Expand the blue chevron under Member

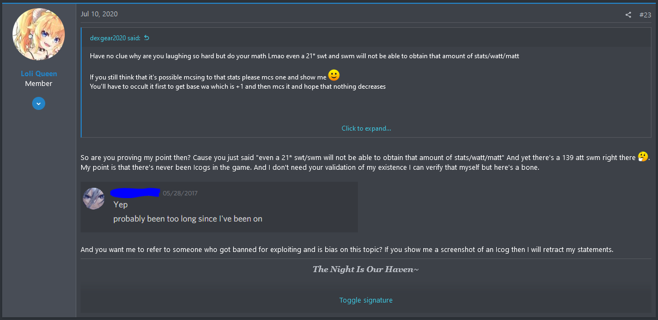tap(39, 103)
